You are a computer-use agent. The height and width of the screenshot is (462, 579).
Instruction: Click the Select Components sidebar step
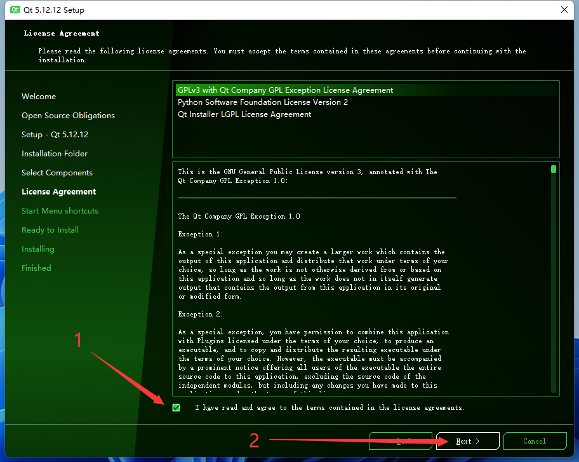click(57, 172)
